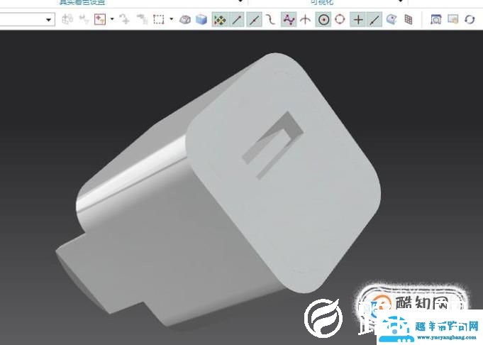Select the dashed Rectangle selection tool
Image resolution: width=483 pixels, height=345 pixels.
(159, 19)
